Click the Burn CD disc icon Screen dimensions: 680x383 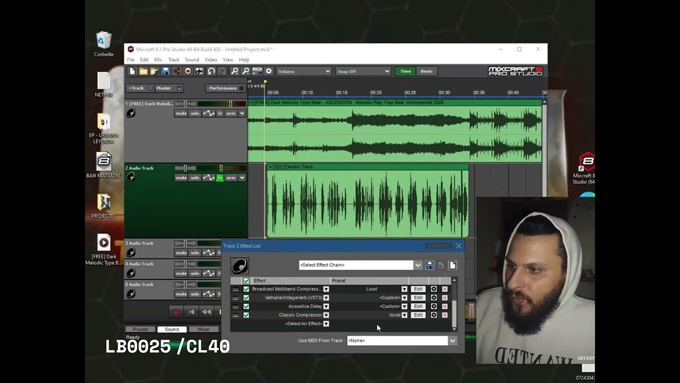[x=188, y=71]
